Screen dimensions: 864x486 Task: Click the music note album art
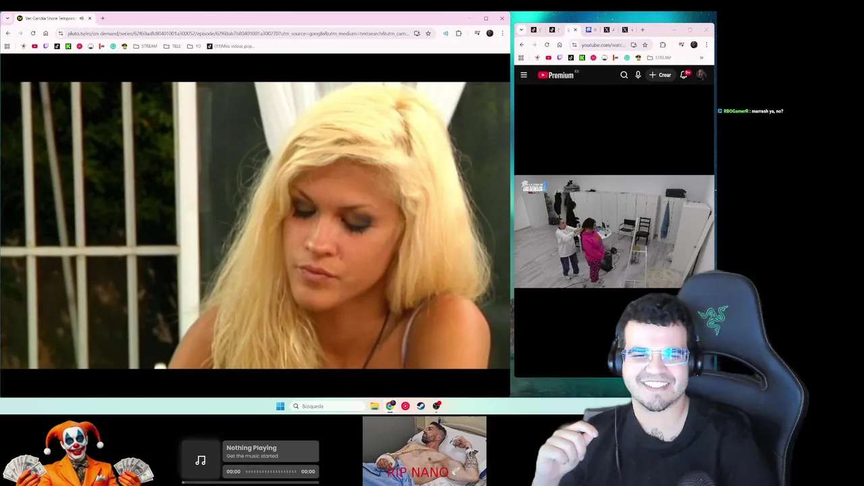click(x=200, y=460)
